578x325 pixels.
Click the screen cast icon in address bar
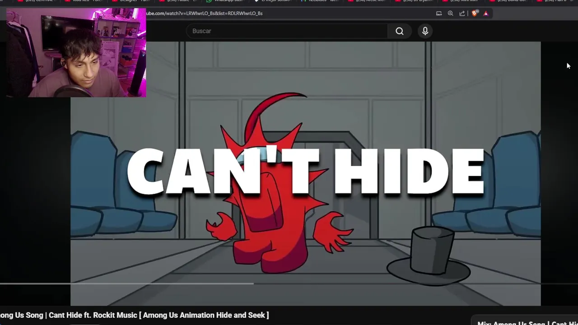pos(438,14)
